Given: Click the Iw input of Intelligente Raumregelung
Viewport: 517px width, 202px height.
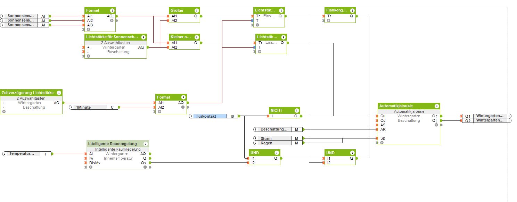Looking at the screenshot, I should coord(91,158).
